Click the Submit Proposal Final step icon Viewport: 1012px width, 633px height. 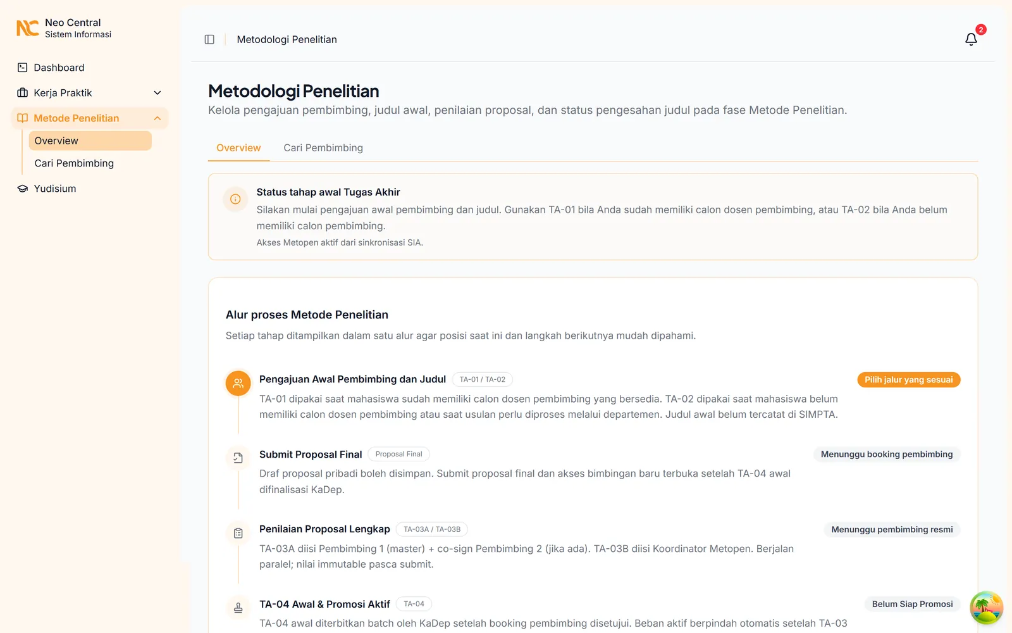coord(238,458)
